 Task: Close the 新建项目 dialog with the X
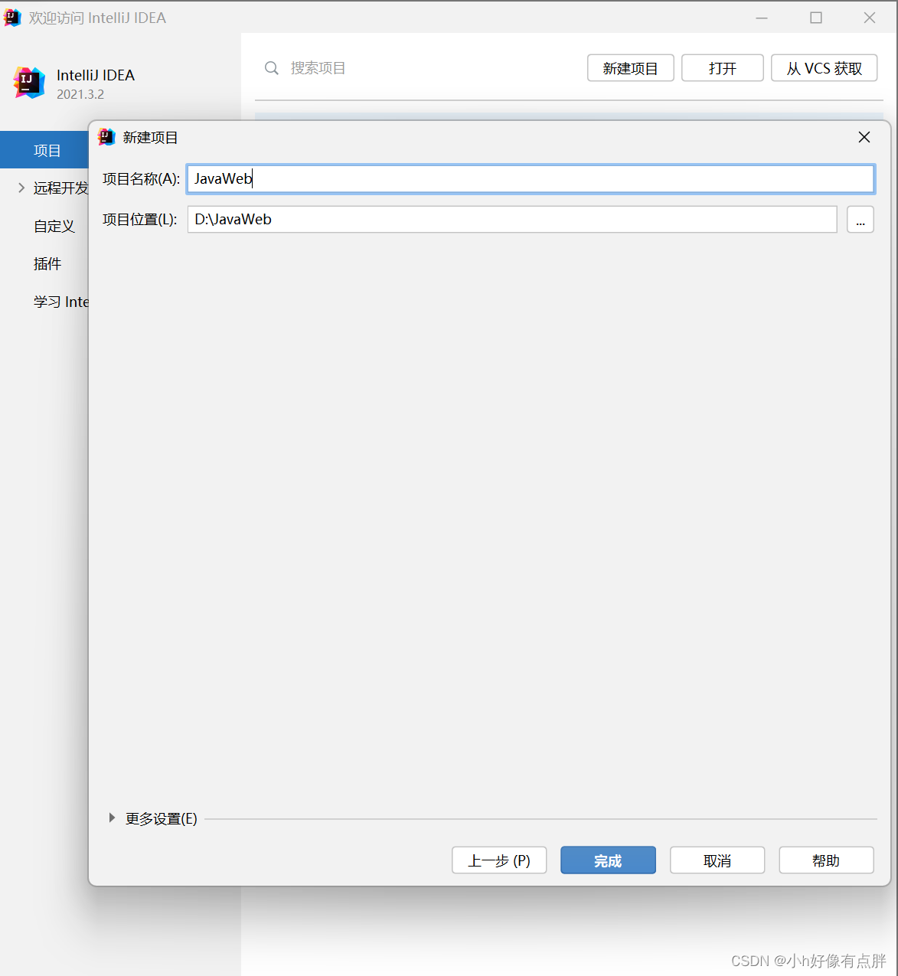click(x=864, y=137)
